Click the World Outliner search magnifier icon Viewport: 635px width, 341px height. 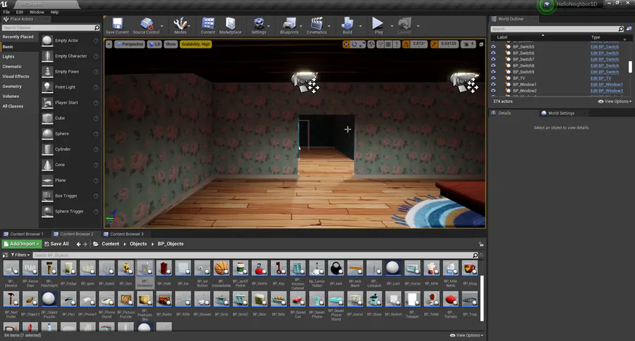pyautogui.click(x=621, y=29)
